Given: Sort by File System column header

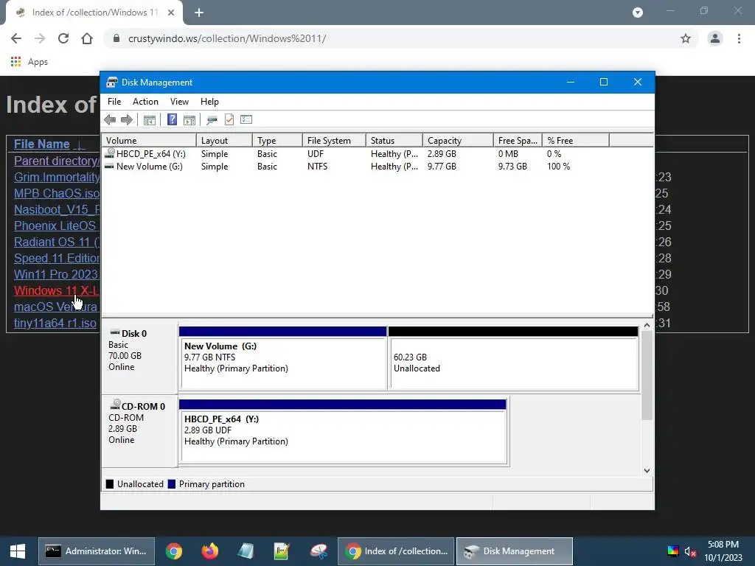Looking at the screenshot, I should tap(334, 141).
